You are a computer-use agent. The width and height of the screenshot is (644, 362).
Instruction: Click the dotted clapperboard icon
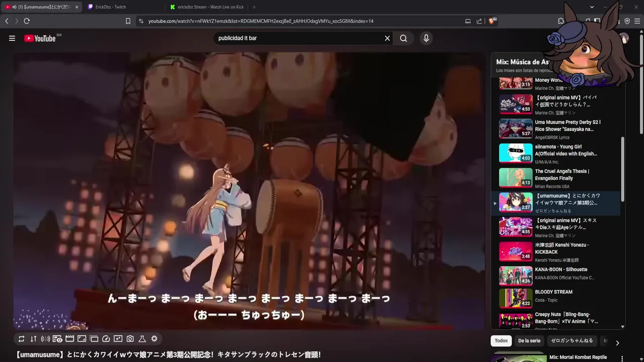click(x=94, y=339)
